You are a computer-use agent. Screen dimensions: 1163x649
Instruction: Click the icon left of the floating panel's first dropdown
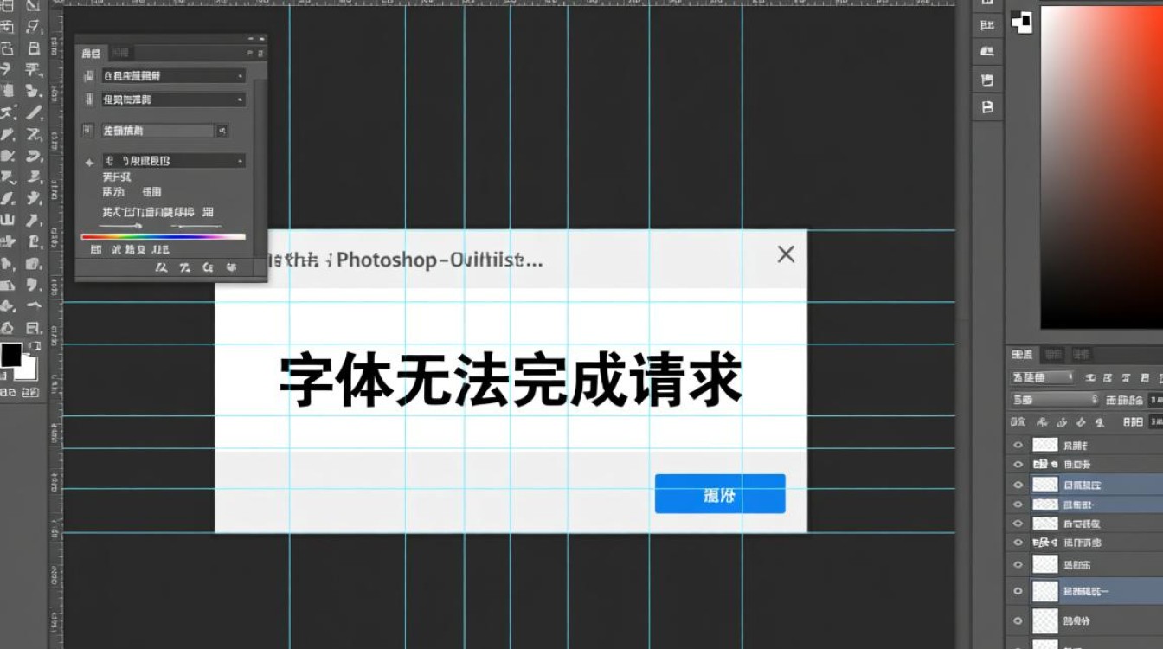(88, 76)
